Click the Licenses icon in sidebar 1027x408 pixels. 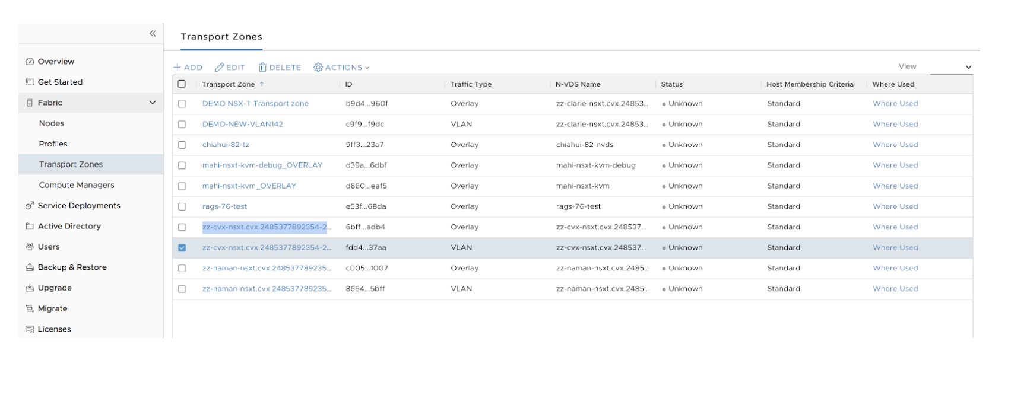[x=30, y=329]
